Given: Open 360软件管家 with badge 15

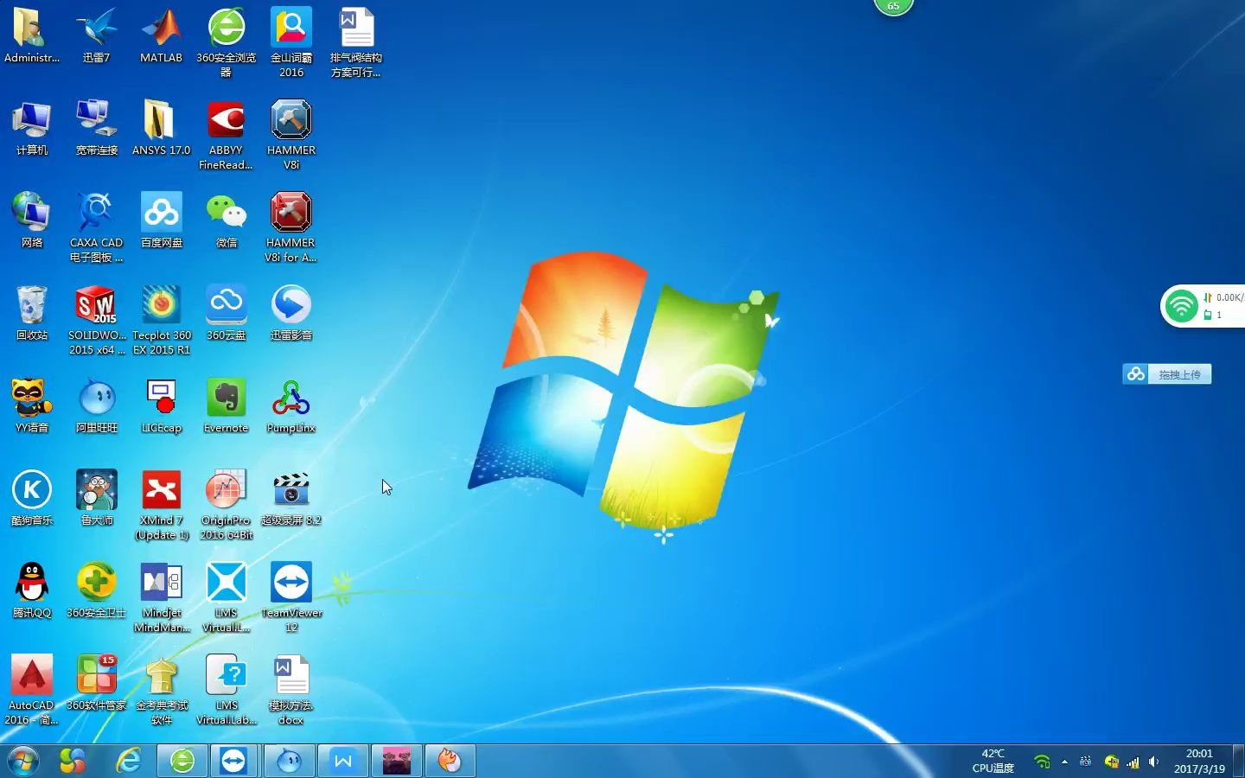Looking at the screenshot, I should click(96, 683).
